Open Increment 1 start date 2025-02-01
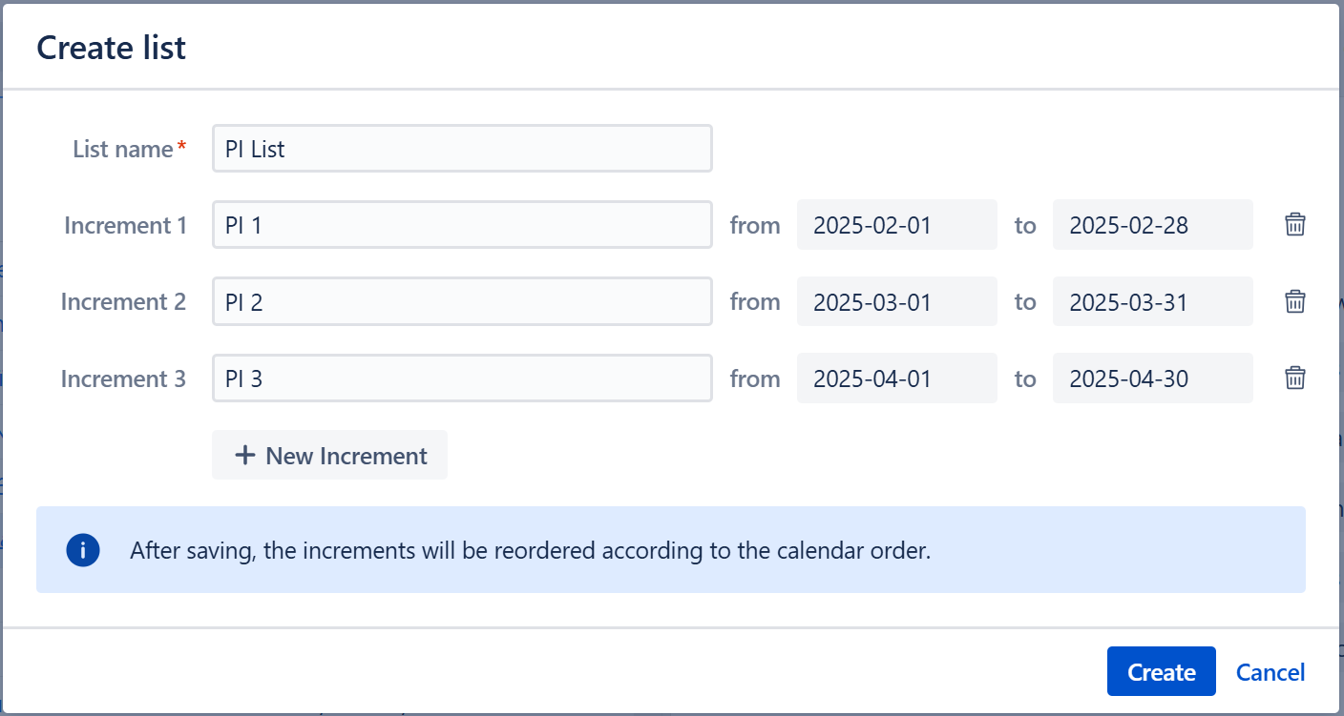 [x=896, y=225]
